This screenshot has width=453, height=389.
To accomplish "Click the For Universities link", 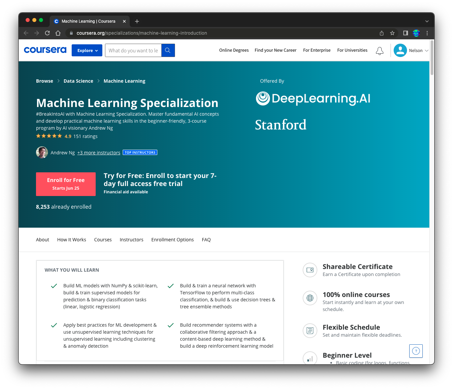I will tap(352, 50).
